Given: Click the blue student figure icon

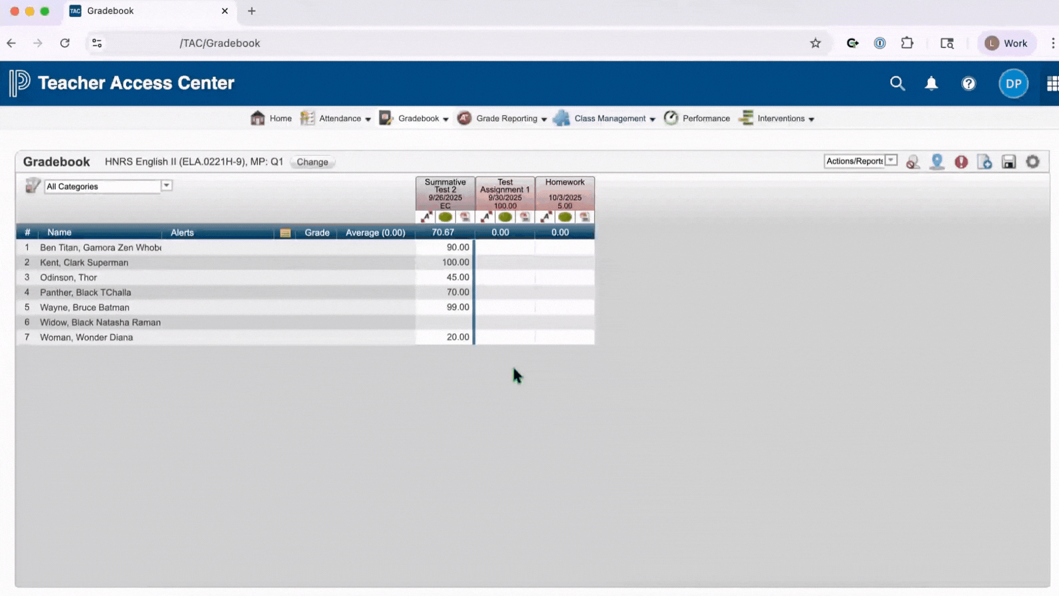Looking at the screenshot, I should pyautogui.click(x=937, y=162).
